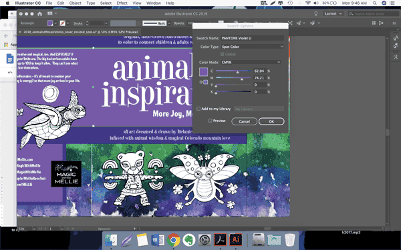Open the Object menu
This screenshot has width=401, height=250.
(75, 3)
